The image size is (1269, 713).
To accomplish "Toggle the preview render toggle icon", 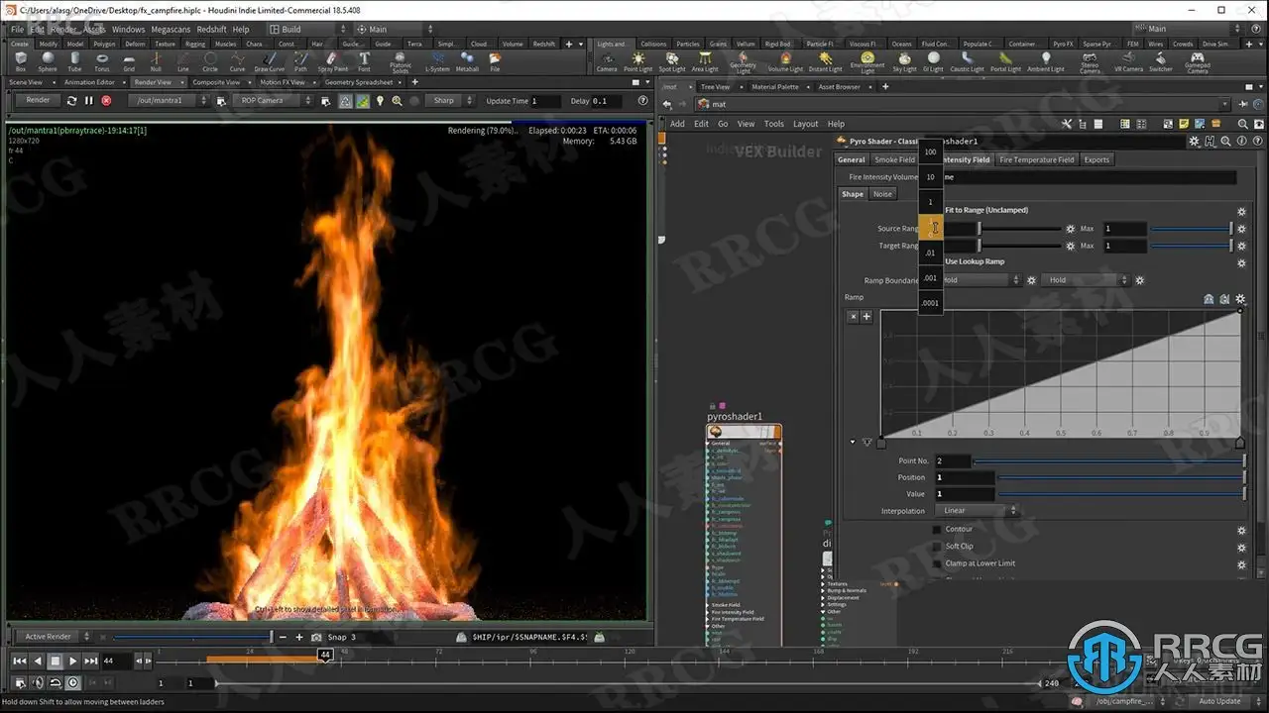I will pyautogui.click(x=345, y=100).
